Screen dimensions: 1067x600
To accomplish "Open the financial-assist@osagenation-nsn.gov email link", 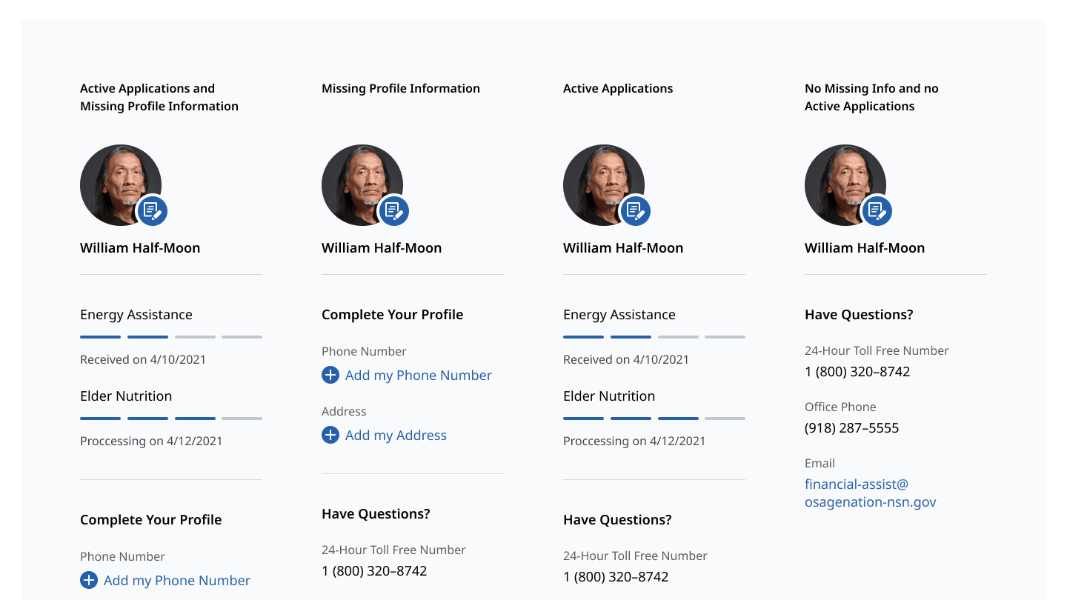I will click(x=871, y=493).
